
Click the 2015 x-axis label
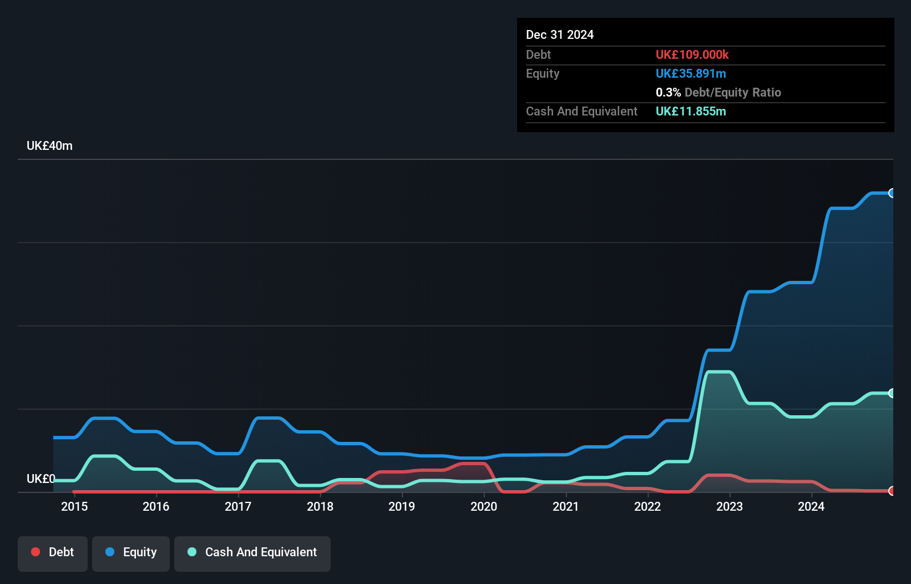point(74,506)
